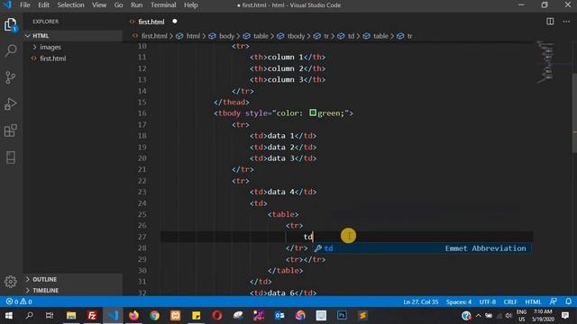The width and height of the screenshot is (577, 324).
Task: Click the unsaved dot on first.html tab
Action: (174, 22)
